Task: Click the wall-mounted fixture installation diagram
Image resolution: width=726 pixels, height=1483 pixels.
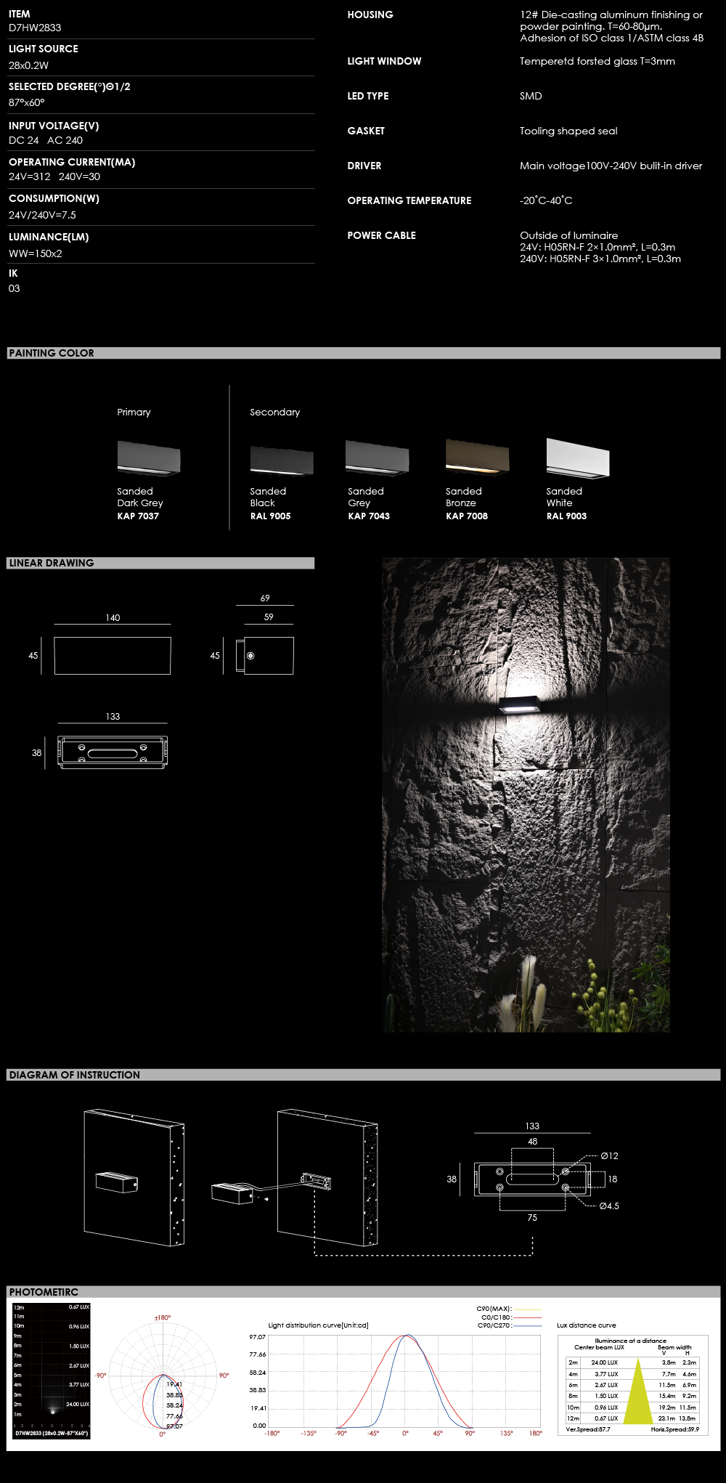Action: pyautogui.click(x=134, y=1178)
